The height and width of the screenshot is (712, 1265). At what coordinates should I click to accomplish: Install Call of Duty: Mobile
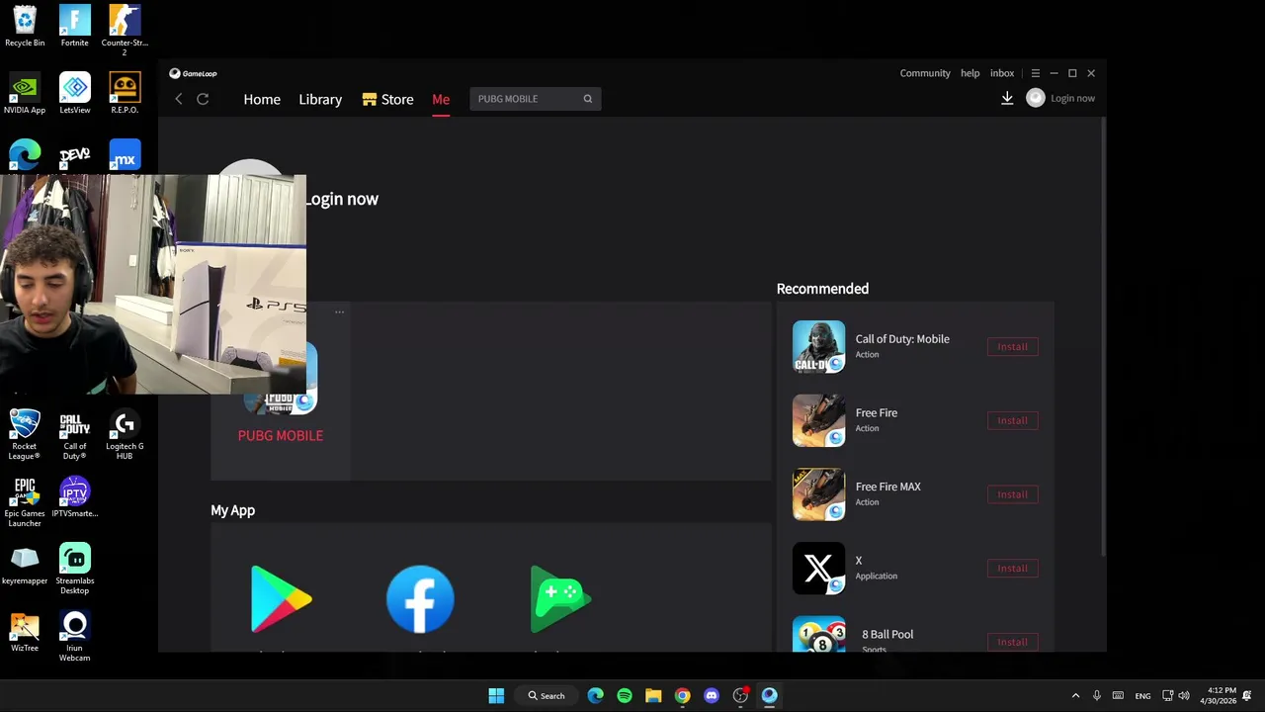pos(1012,347)
